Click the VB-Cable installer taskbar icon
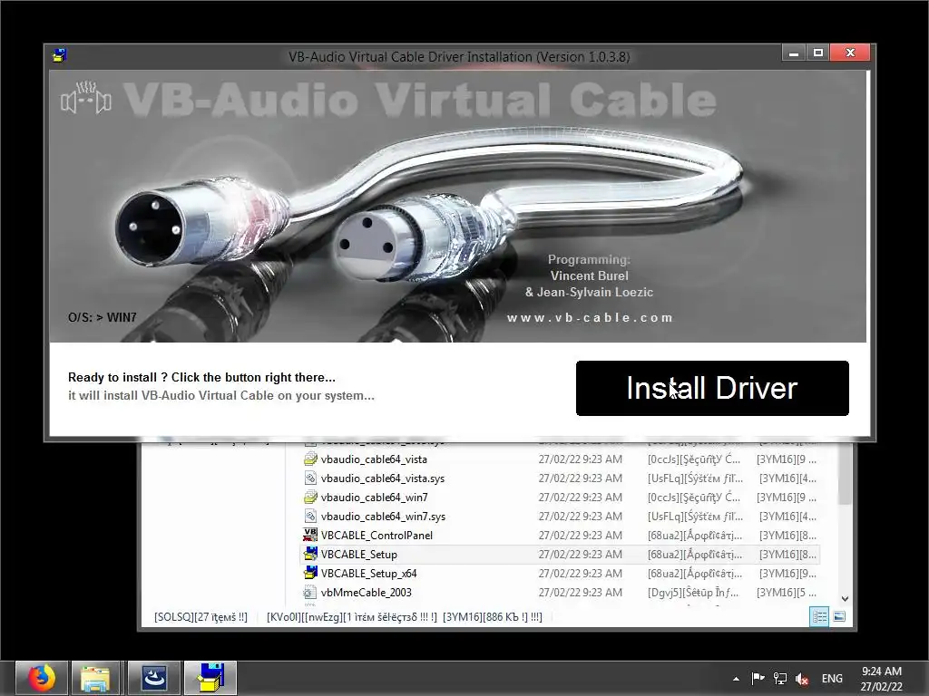The image size is (929, 696). 210,678
